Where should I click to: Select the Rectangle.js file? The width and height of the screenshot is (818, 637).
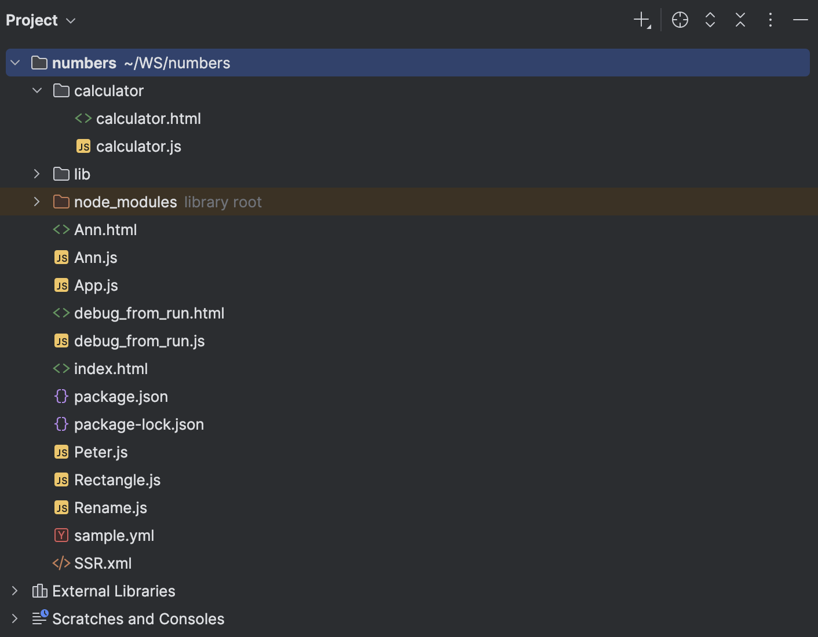click(x=117, y=479)
